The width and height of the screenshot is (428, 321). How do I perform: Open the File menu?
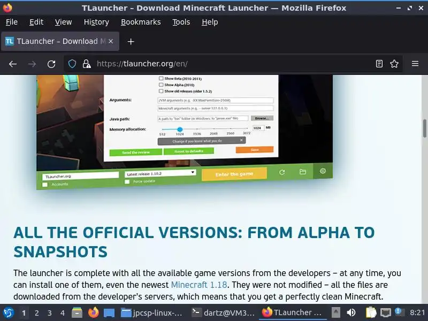coord(12,22)
